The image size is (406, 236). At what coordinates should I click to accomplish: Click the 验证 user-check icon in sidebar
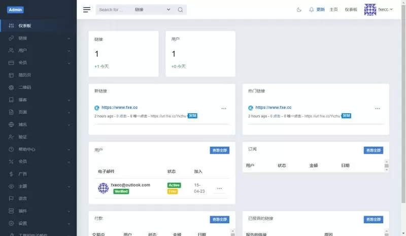click(x=11, y=137)
